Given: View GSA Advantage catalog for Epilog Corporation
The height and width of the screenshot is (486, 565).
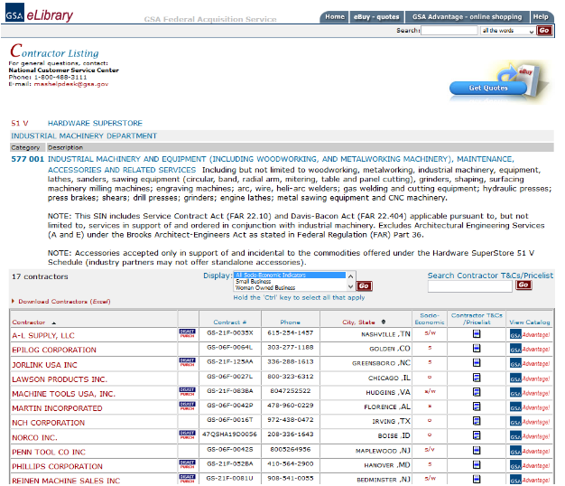Looking at the screenshot, I should [x=530, y=350].
